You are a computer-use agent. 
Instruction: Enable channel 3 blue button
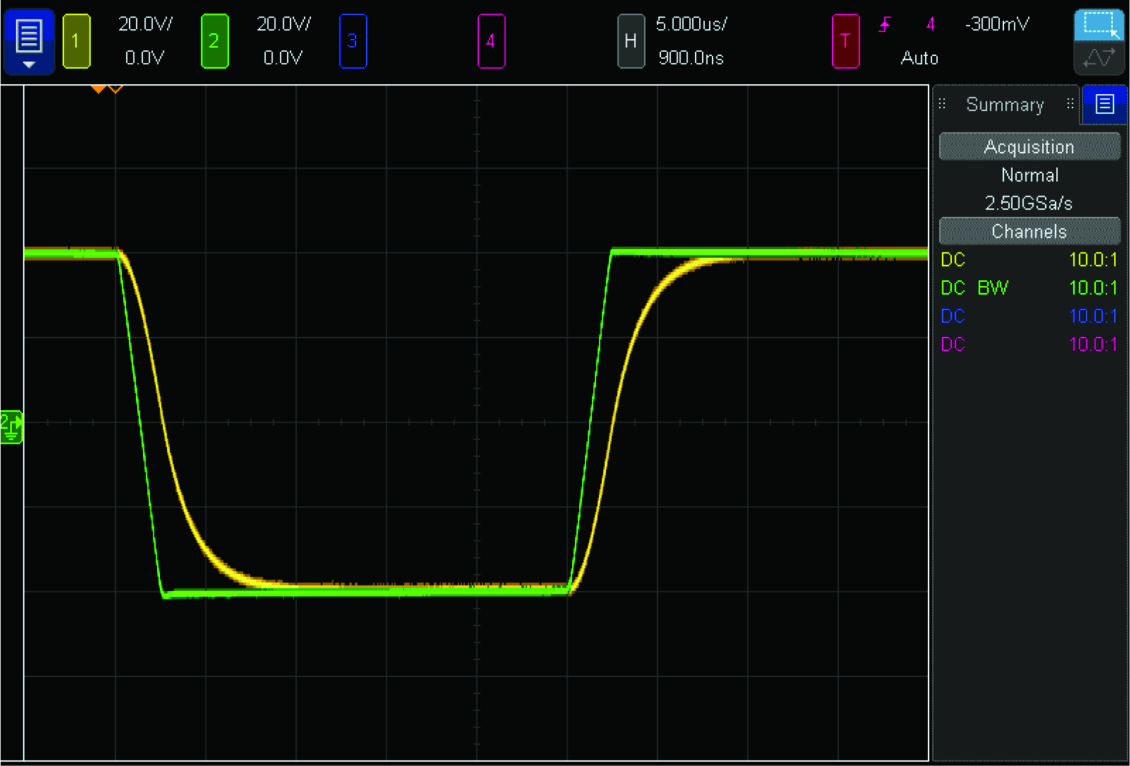pos(352,42)
